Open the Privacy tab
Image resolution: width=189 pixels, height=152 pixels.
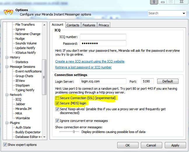(x=104, y=25)
